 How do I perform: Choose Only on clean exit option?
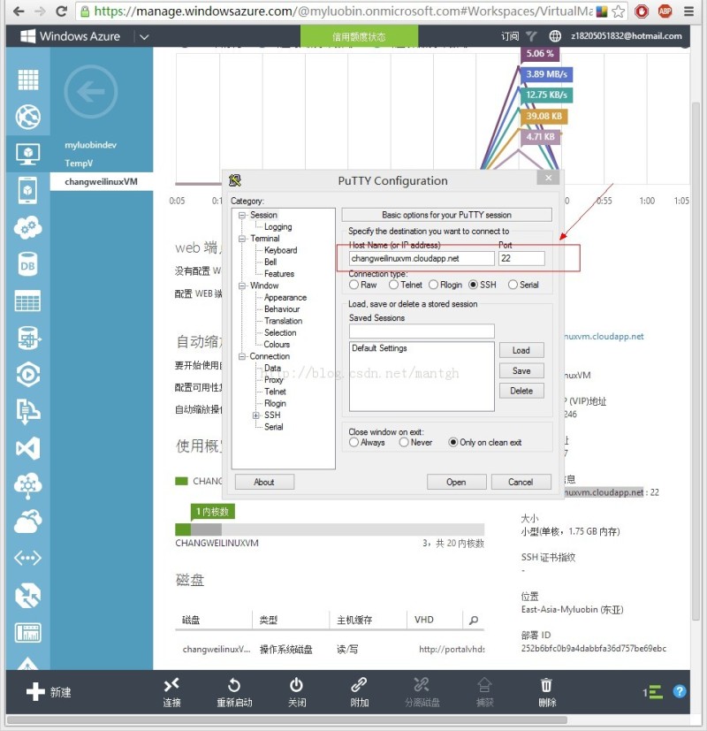(453, 442)
